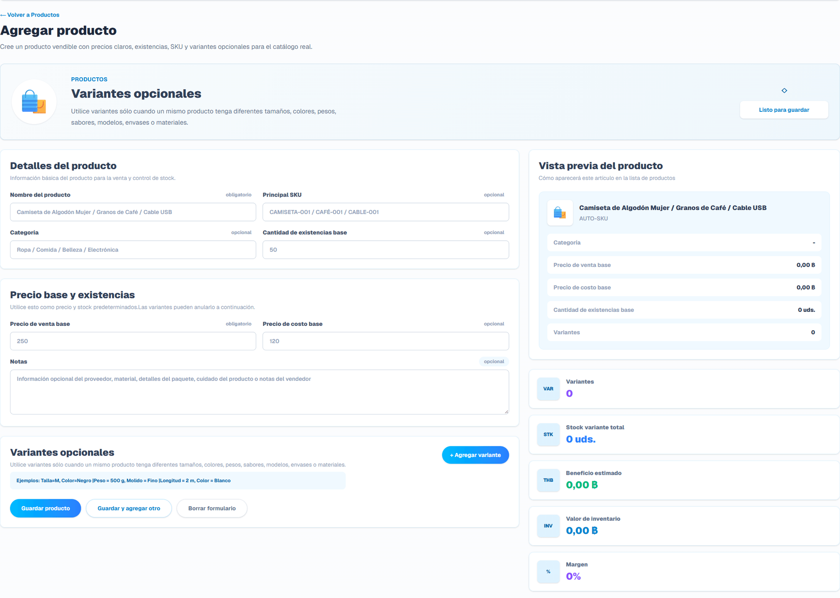Click the Agregar variante button
The width and height of the screenshot is (840, 598).
click(475, 455)
